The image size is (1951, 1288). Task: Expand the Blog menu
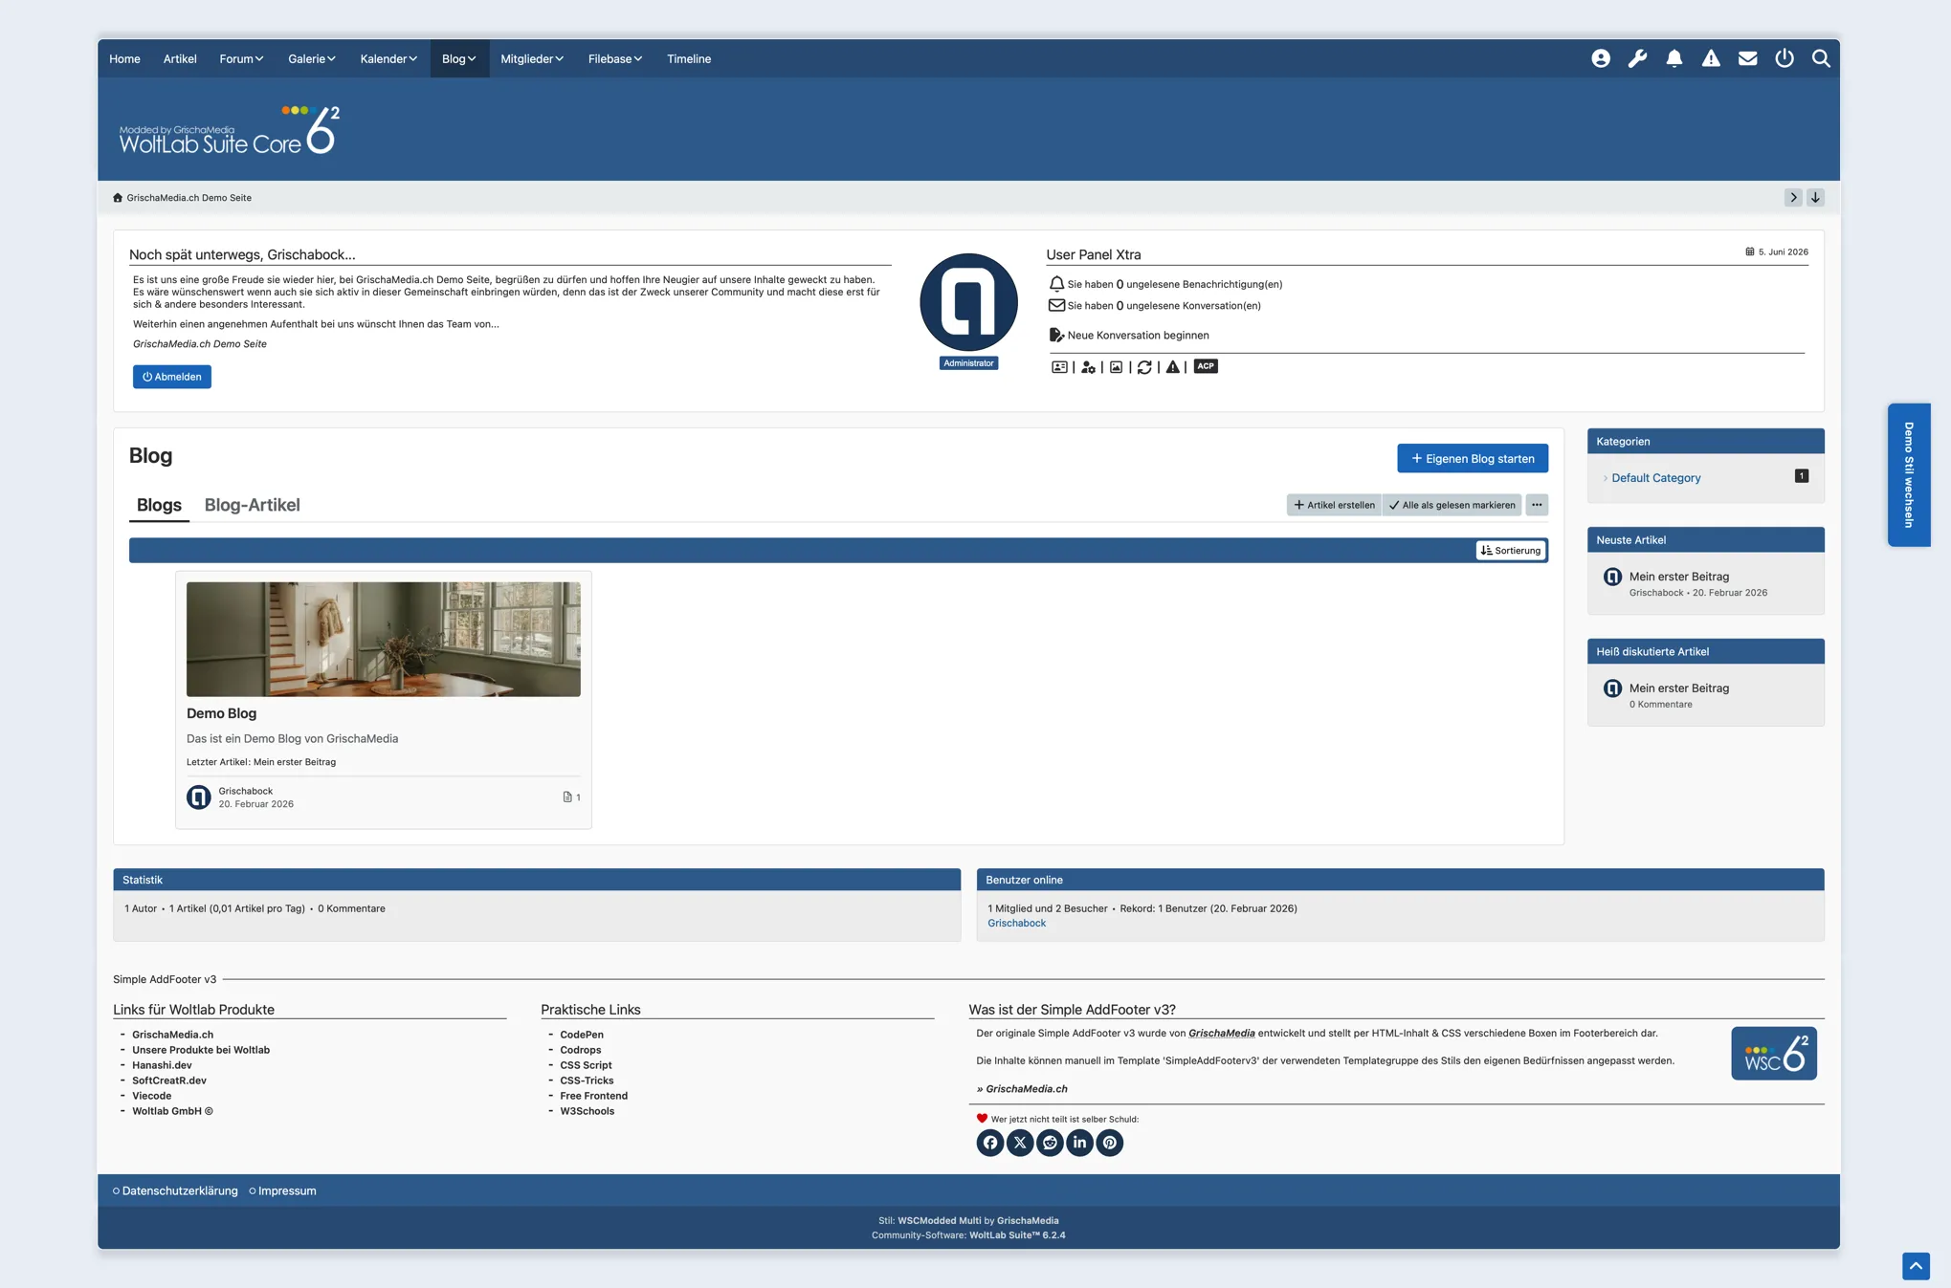tap(459, 58)
